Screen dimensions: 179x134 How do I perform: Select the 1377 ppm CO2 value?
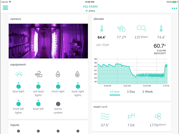tap(141, 37)
